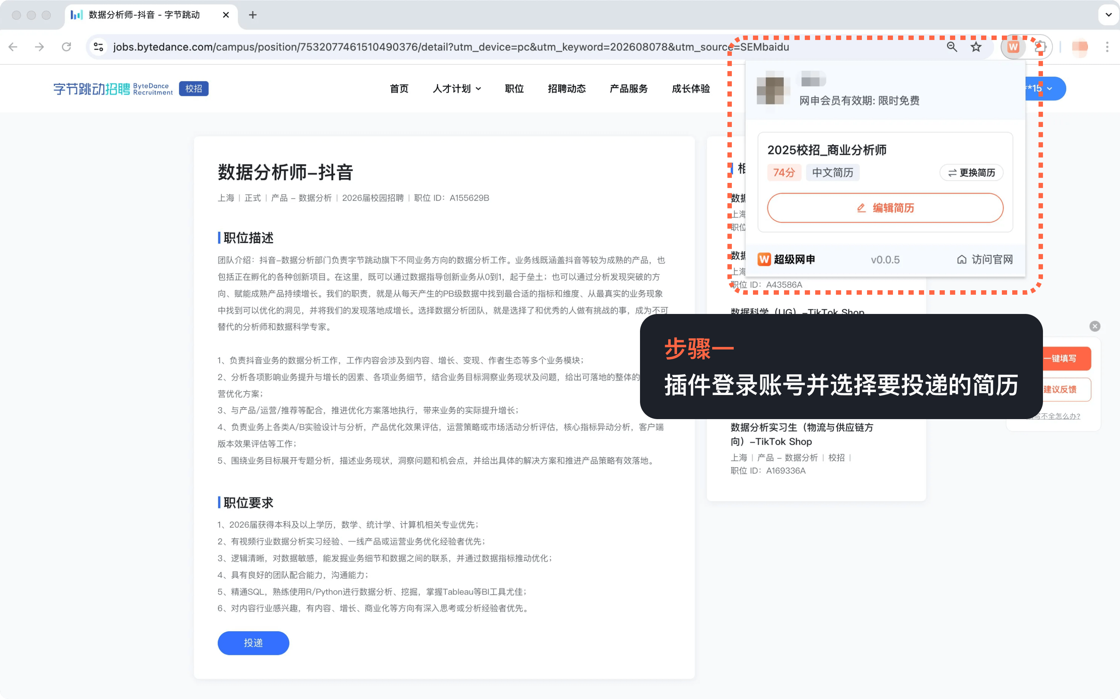Click the blue 投递 apply button
This screenshot has height=699, width=1120.
coord(253,643)
